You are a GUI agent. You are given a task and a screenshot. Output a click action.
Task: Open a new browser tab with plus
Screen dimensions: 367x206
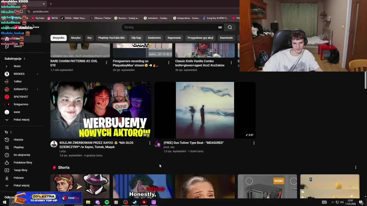coord(51,4)
